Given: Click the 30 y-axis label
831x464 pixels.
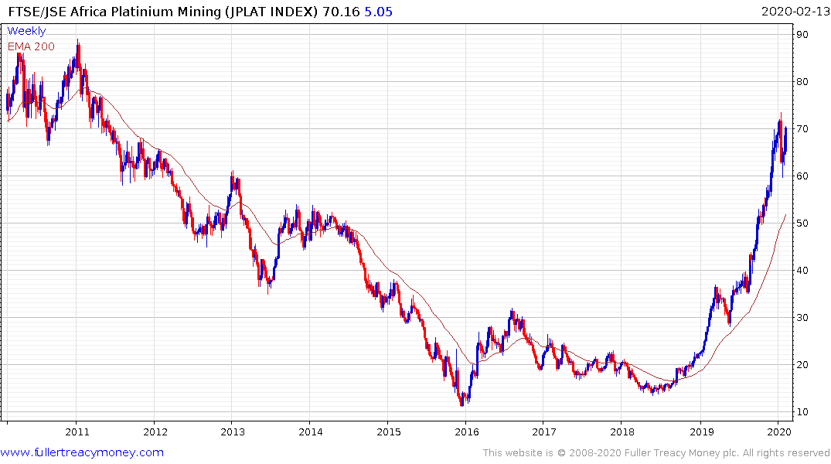Looking at the screenshot, I should coord(802,318).
